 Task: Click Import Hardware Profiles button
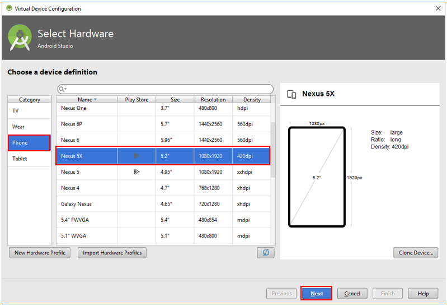(x=112, y=253)
